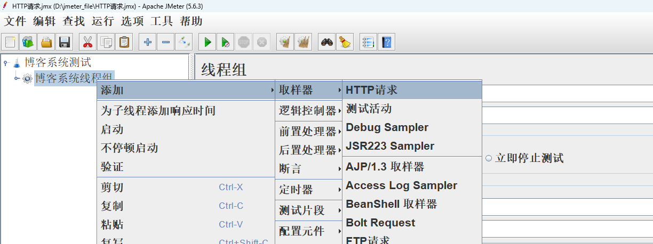Open the 查找 menu
The image size is (653, 244).
(x=74, y=21)
